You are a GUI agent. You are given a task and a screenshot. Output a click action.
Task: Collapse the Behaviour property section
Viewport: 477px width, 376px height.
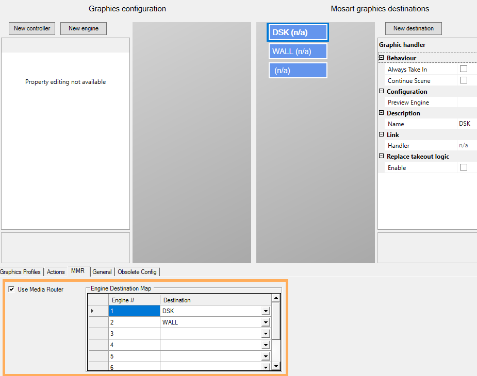(x=382, y=58)
